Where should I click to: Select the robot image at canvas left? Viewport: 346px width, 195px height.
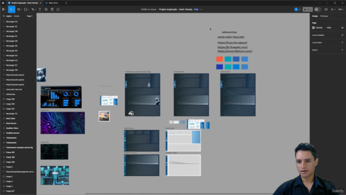(x=42, y=75)
